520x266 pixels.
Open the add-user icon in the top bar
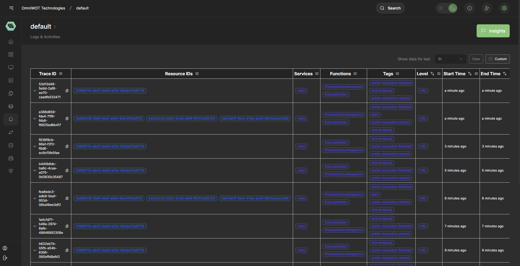(x=487, y=8)
